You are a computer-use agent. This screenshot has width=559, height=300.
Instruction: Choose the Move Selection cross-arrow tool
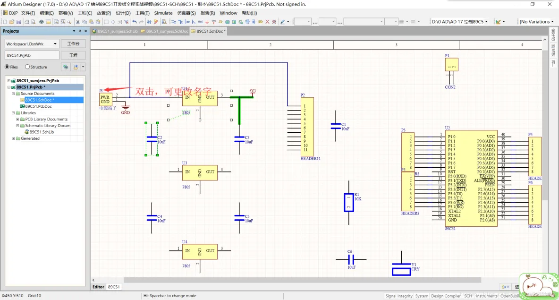(113, 22)
